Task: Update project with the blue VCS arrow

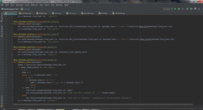Action: pos(187,9)
